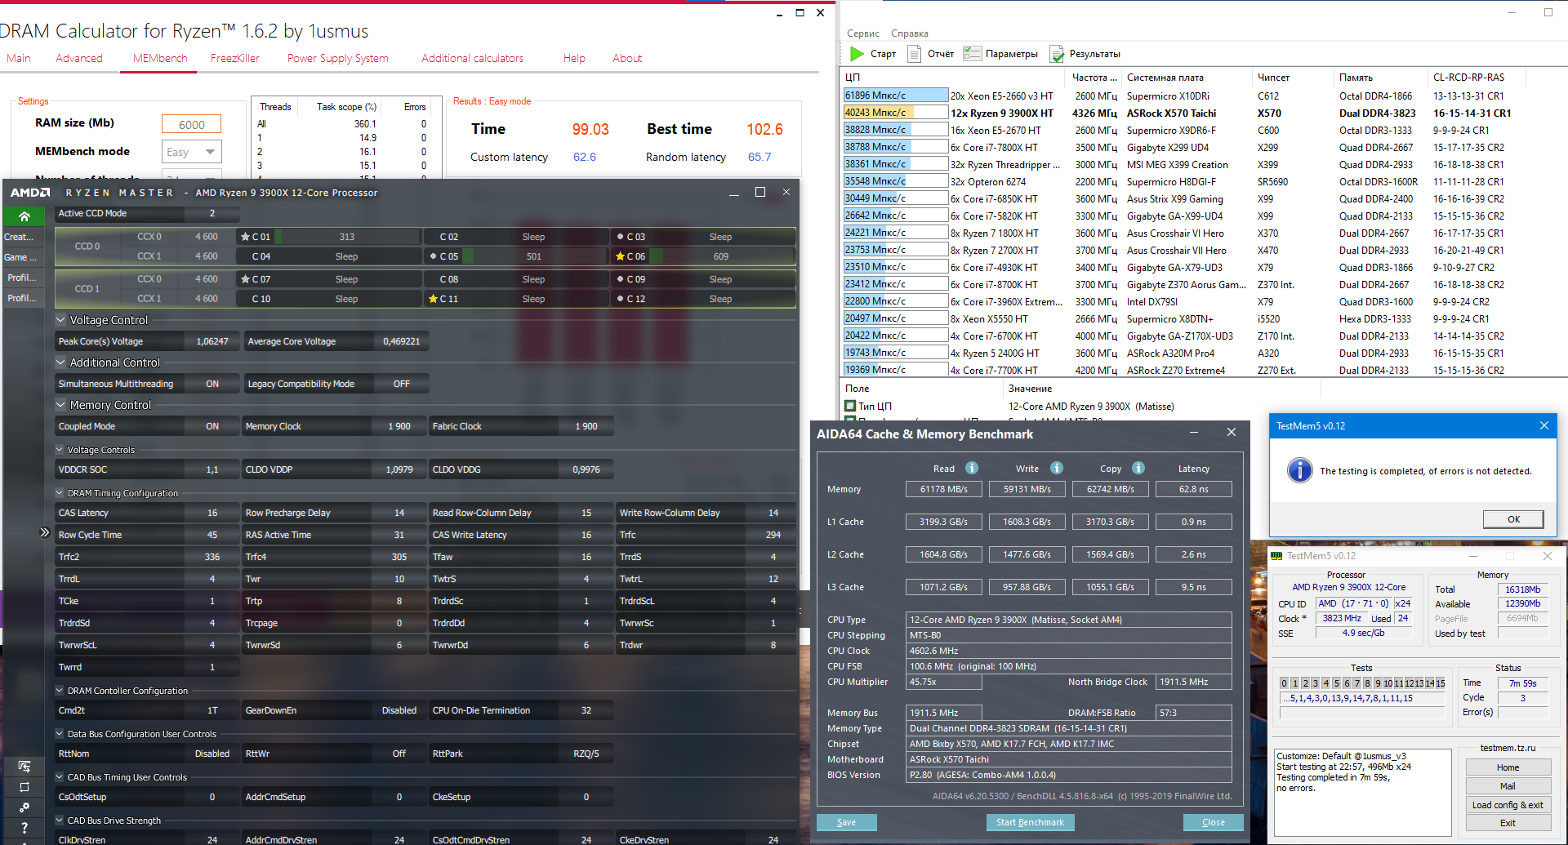This screenshot has width=1568, height=845.
Task: Click the TestMem5 memory chip title icon
Action: tap(1276, 556)
